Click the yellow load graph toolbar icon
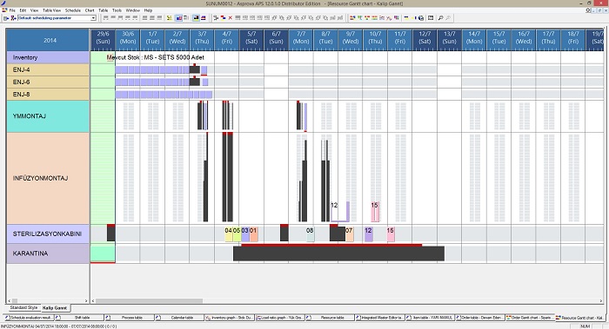609x329 pixels. (170, 18)
